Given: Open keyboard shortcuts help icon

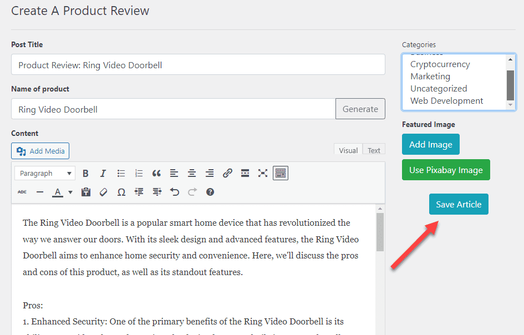Looking at the screenshot, I should click(210, 192).
